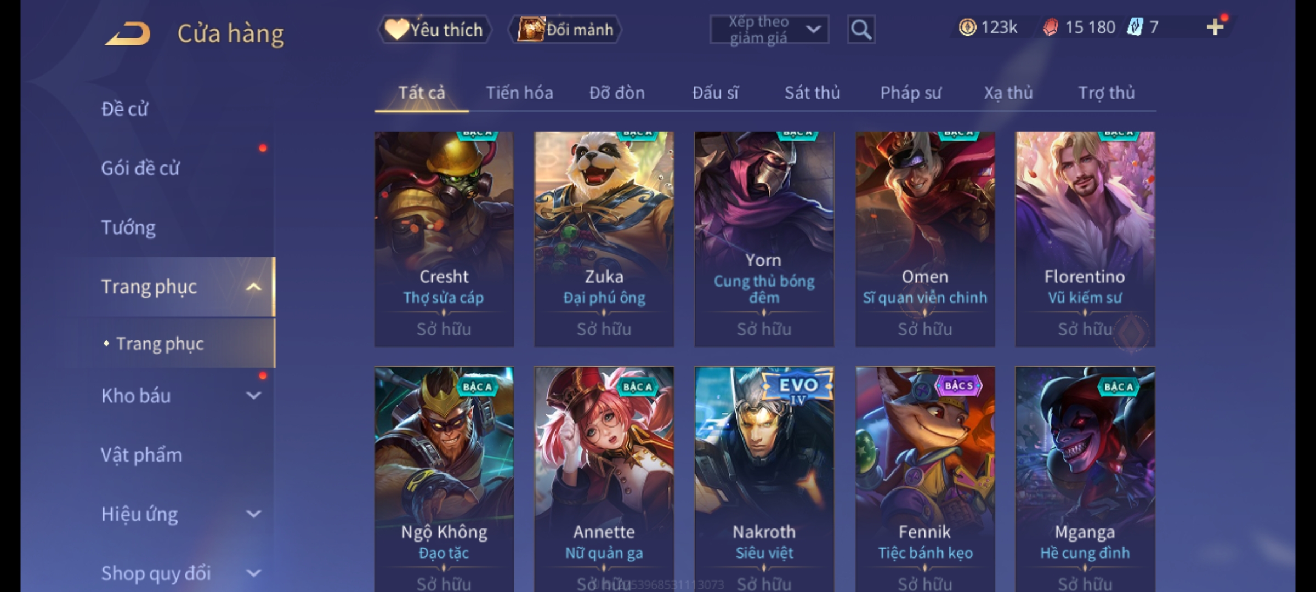
Task: Collapse the Trang phục sidebar section
Action: coord(253,287)
